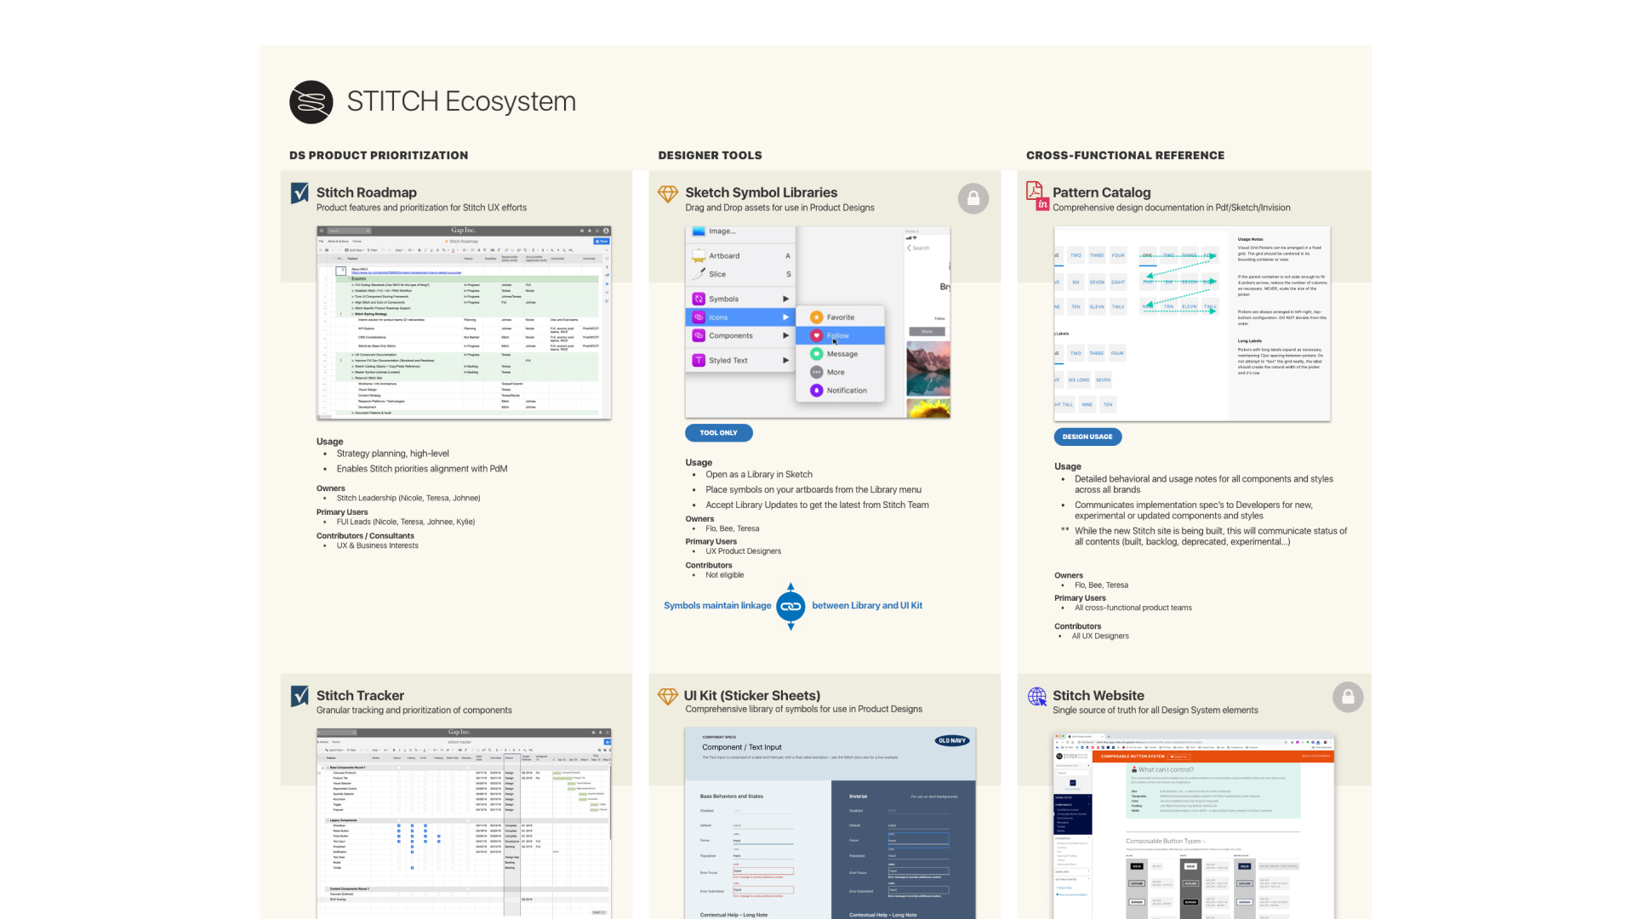Click the Sketch diamond icon beside Sketch Symbol Libraries
The width and height of the screenshot is (1632, 919).
pyautogui.click(x=668, y=194)
